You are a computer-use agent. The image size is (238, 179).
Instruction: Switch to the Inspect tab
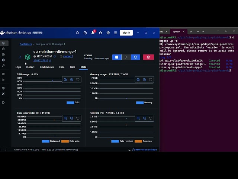point(30,67)
